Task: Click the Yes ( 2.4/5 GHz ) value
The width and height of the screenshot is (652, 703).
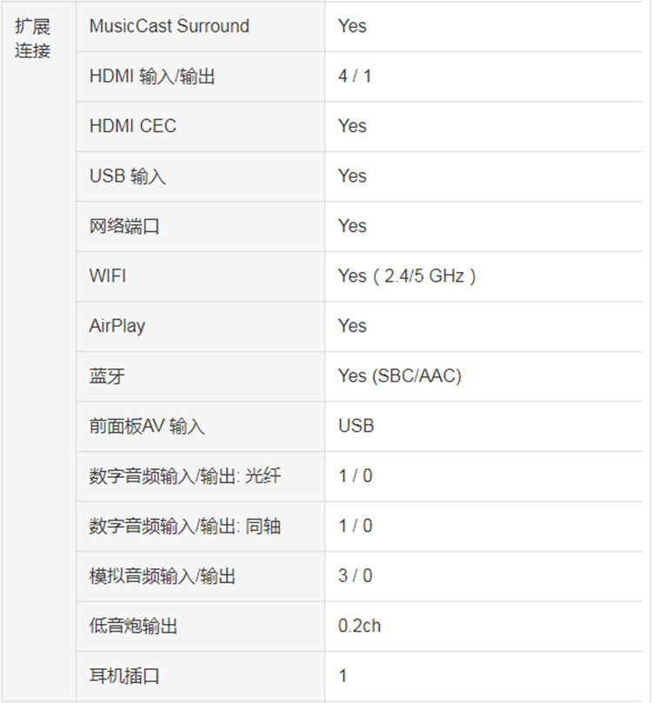Action: pyautogui.click(x=407, y=276)
